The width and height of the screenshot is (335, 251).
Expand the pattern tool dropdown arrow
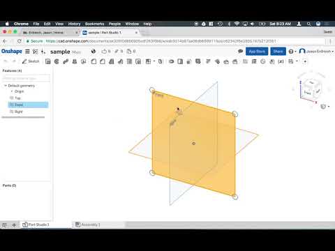154,61
